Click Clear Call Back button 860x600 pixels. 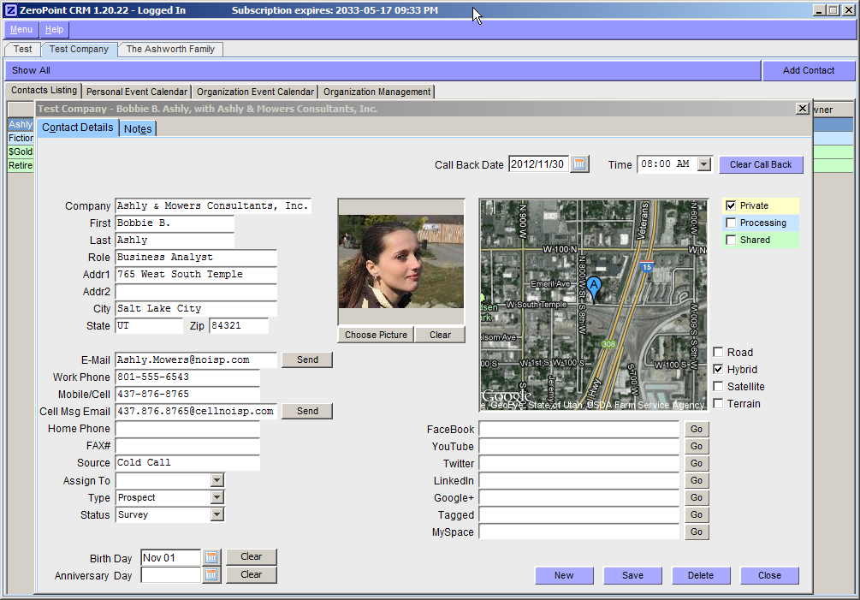pos(761,164)
